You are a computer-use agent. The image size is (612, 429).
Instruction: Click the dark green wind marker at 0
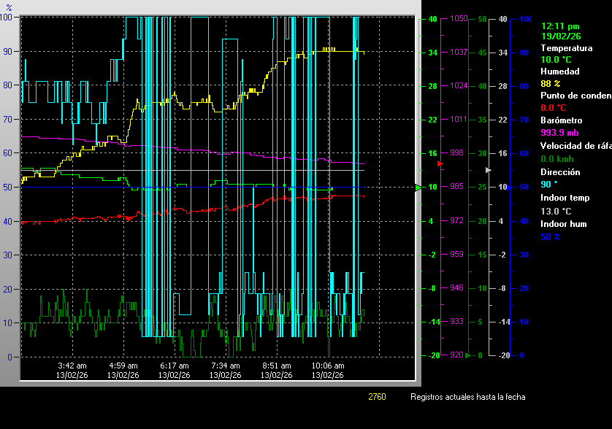468,355
